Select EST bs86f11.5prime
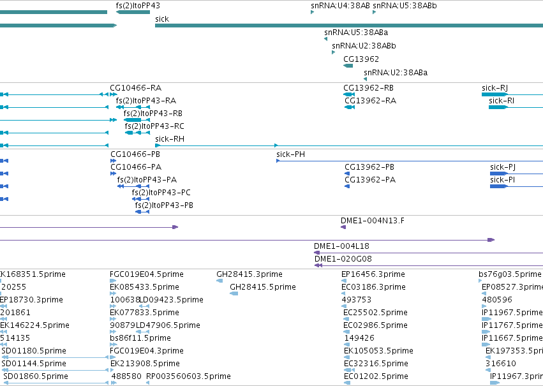 [140, 338]
